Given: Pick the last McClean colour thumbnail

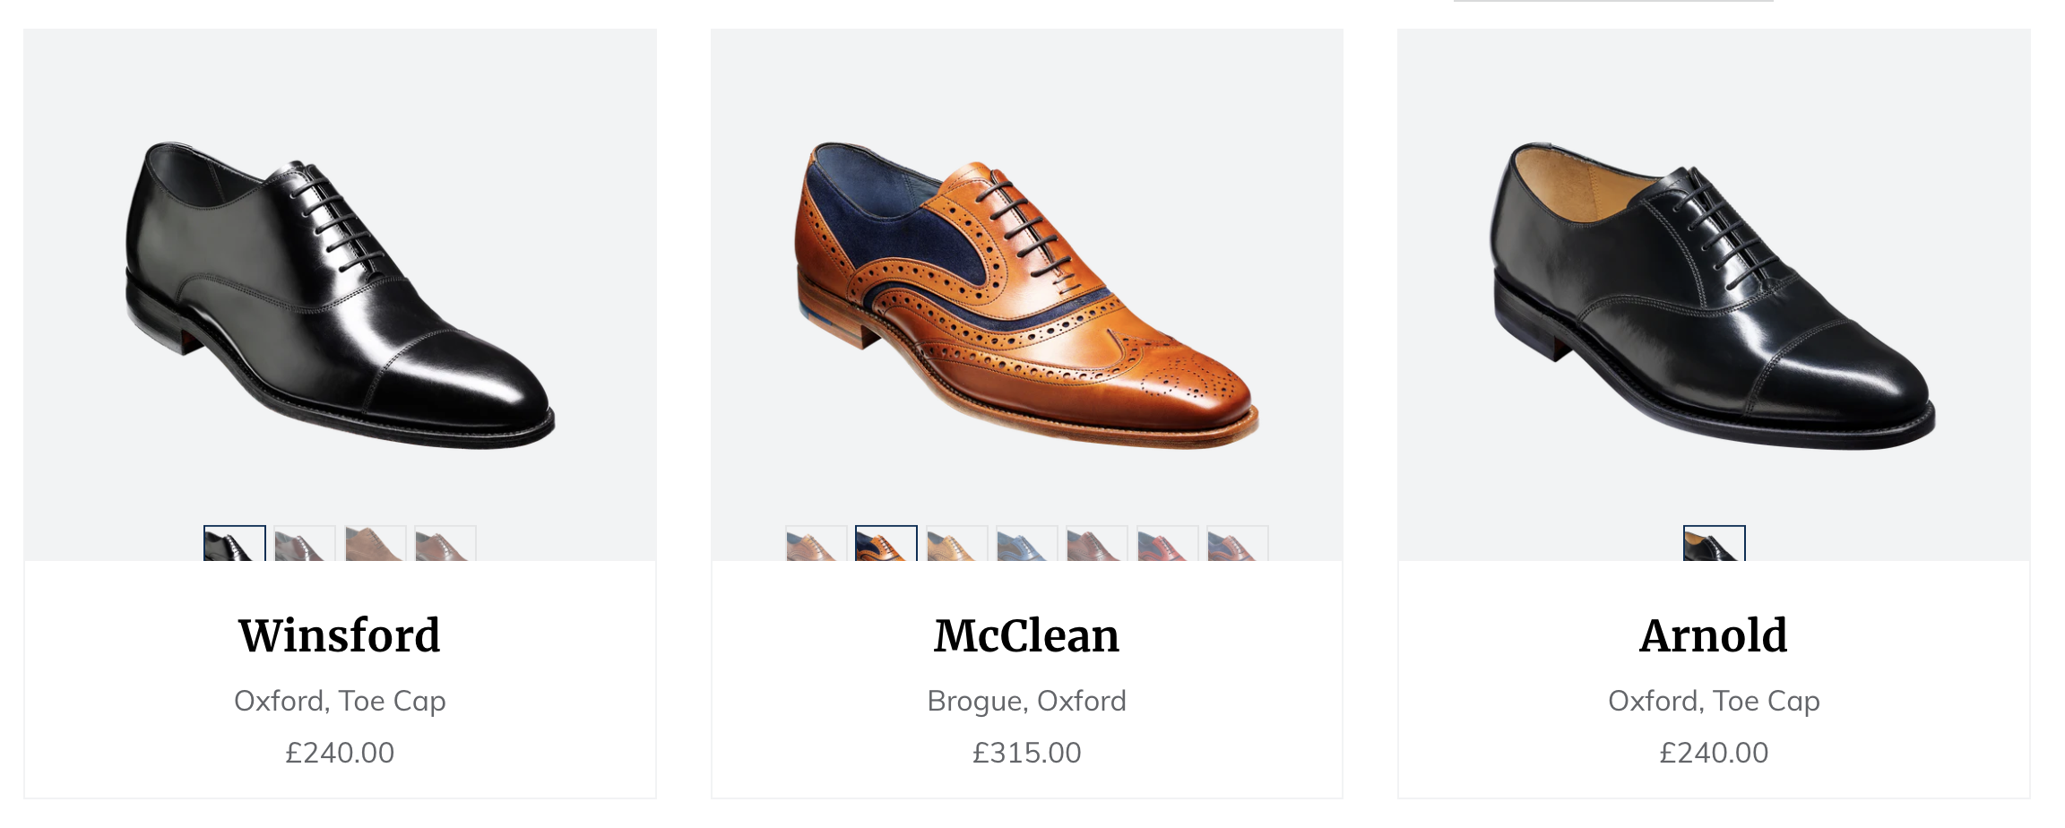Looking at the screenshot, I should [1238, 544].
